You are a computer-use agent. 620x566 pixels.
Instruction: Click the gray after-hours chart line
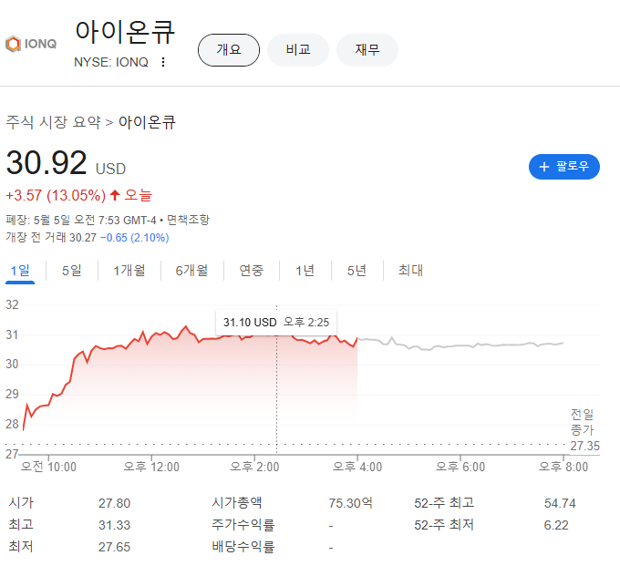point(460,345)
